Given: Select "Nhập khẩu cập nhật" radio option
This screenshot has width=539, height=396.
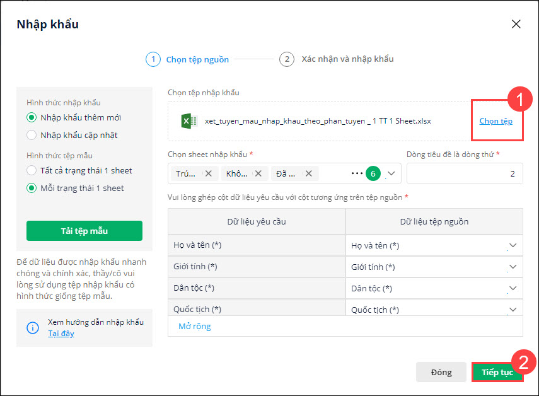Looking at the screenshot, I should tap(32, 135).
